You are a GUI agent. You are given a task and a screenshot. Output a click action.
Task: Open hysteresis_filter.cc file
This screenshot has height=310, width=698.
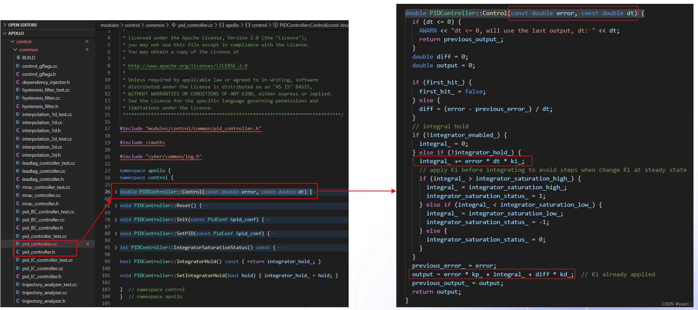pyautogui.click(x=41, y=98)
